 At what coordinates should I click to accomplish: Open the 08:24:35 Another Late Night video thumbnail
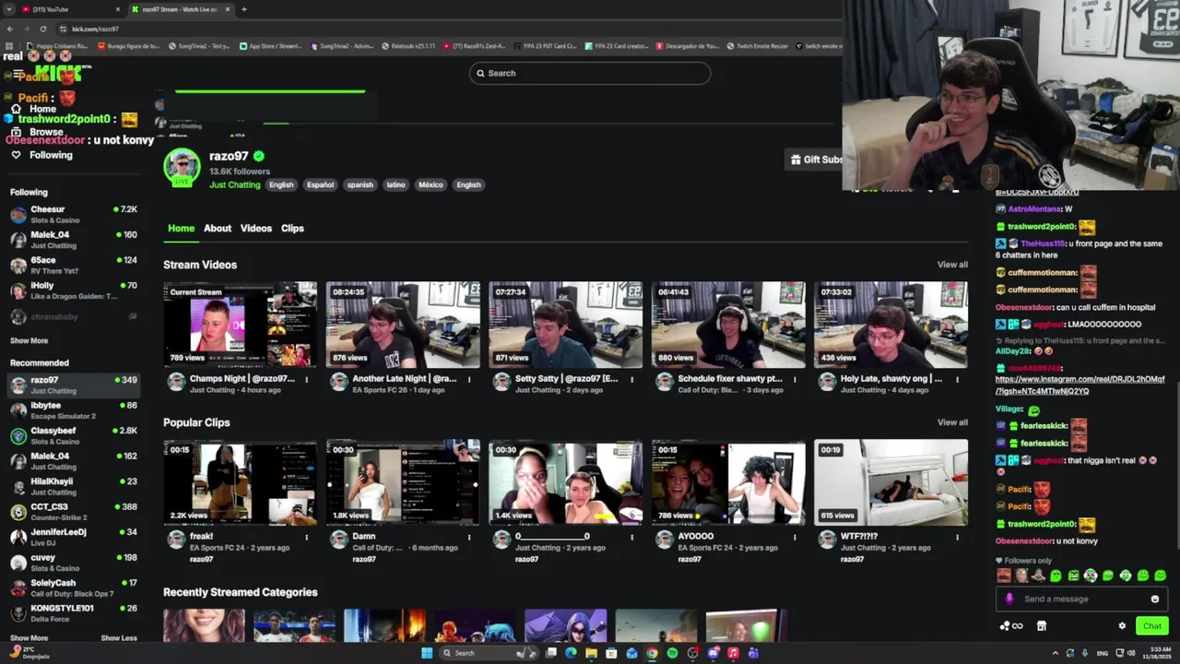(403, 325)
